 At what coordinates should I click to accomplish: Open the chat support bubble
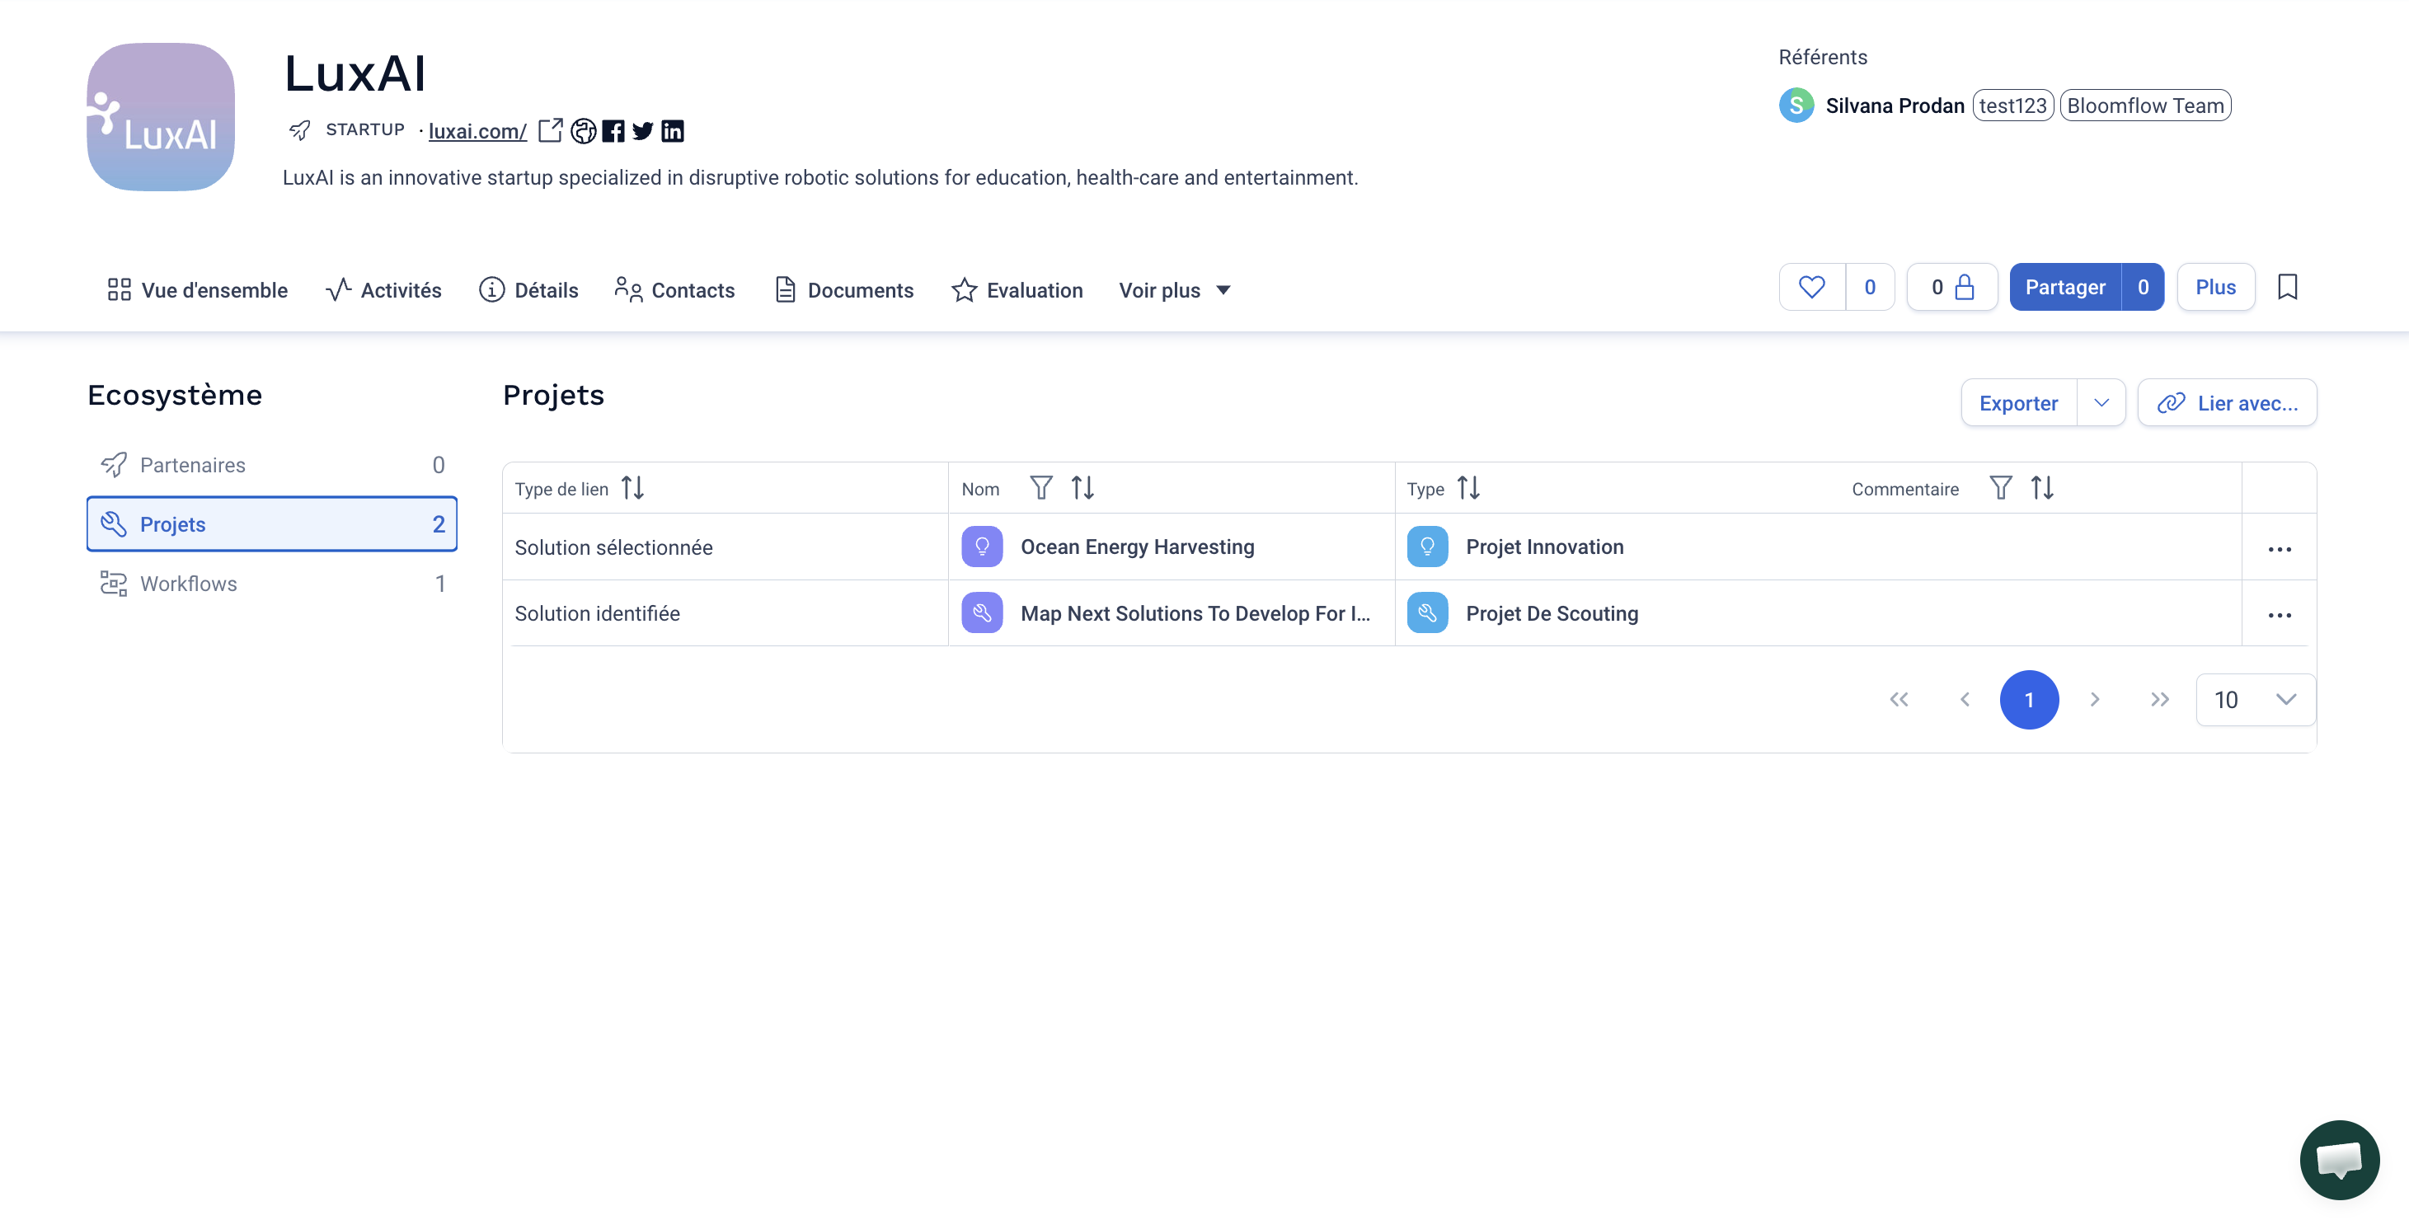pos(2340,1159)
